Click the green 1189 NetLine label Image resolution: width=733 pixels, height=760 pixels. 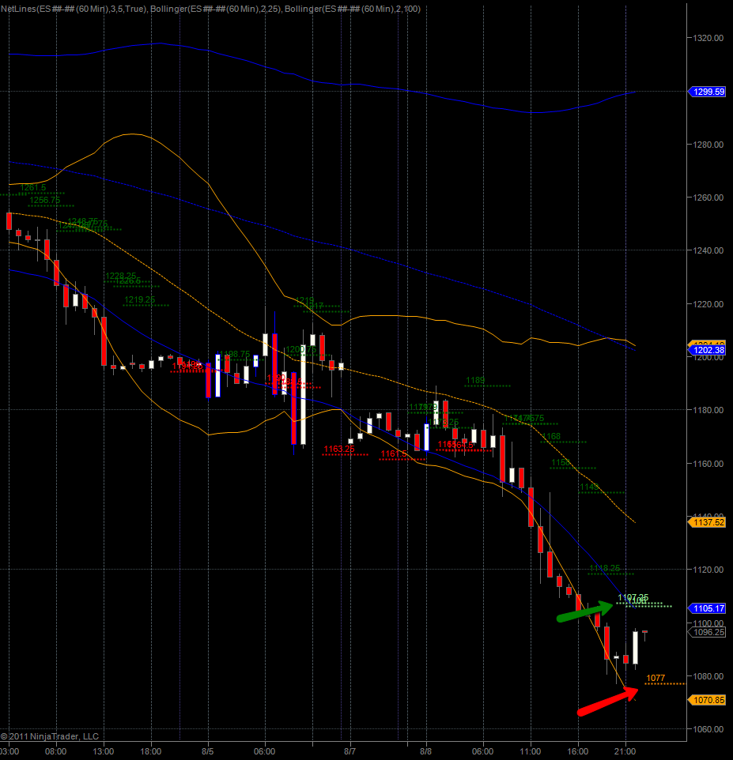(x=475, y=381)
